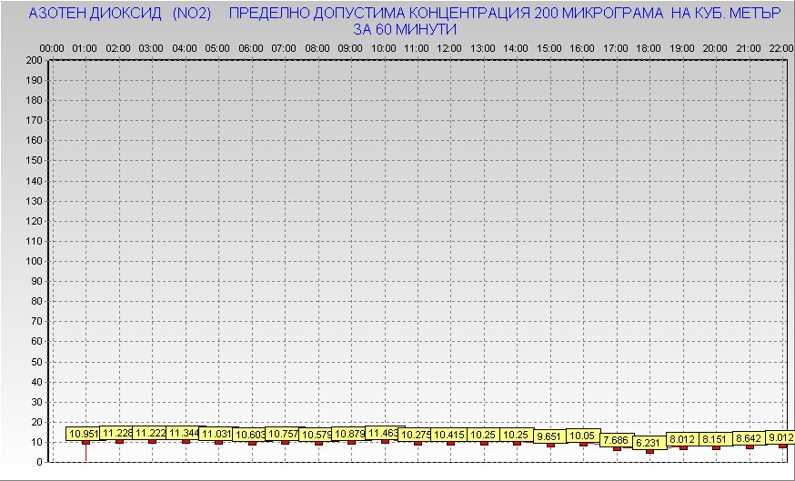Click the 200 value on vertical axis
Viewport: 795px width, 481px height.
coord(35,60)
